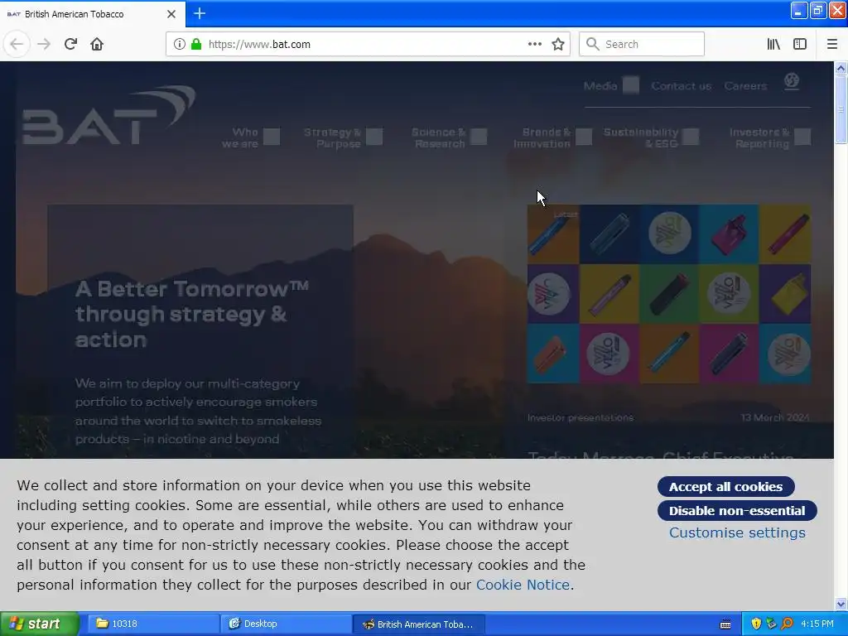The width and height of the screenshot is (848, 636).
Task: Bookmark this page with the star icon
Action: (x=558, y=45)
